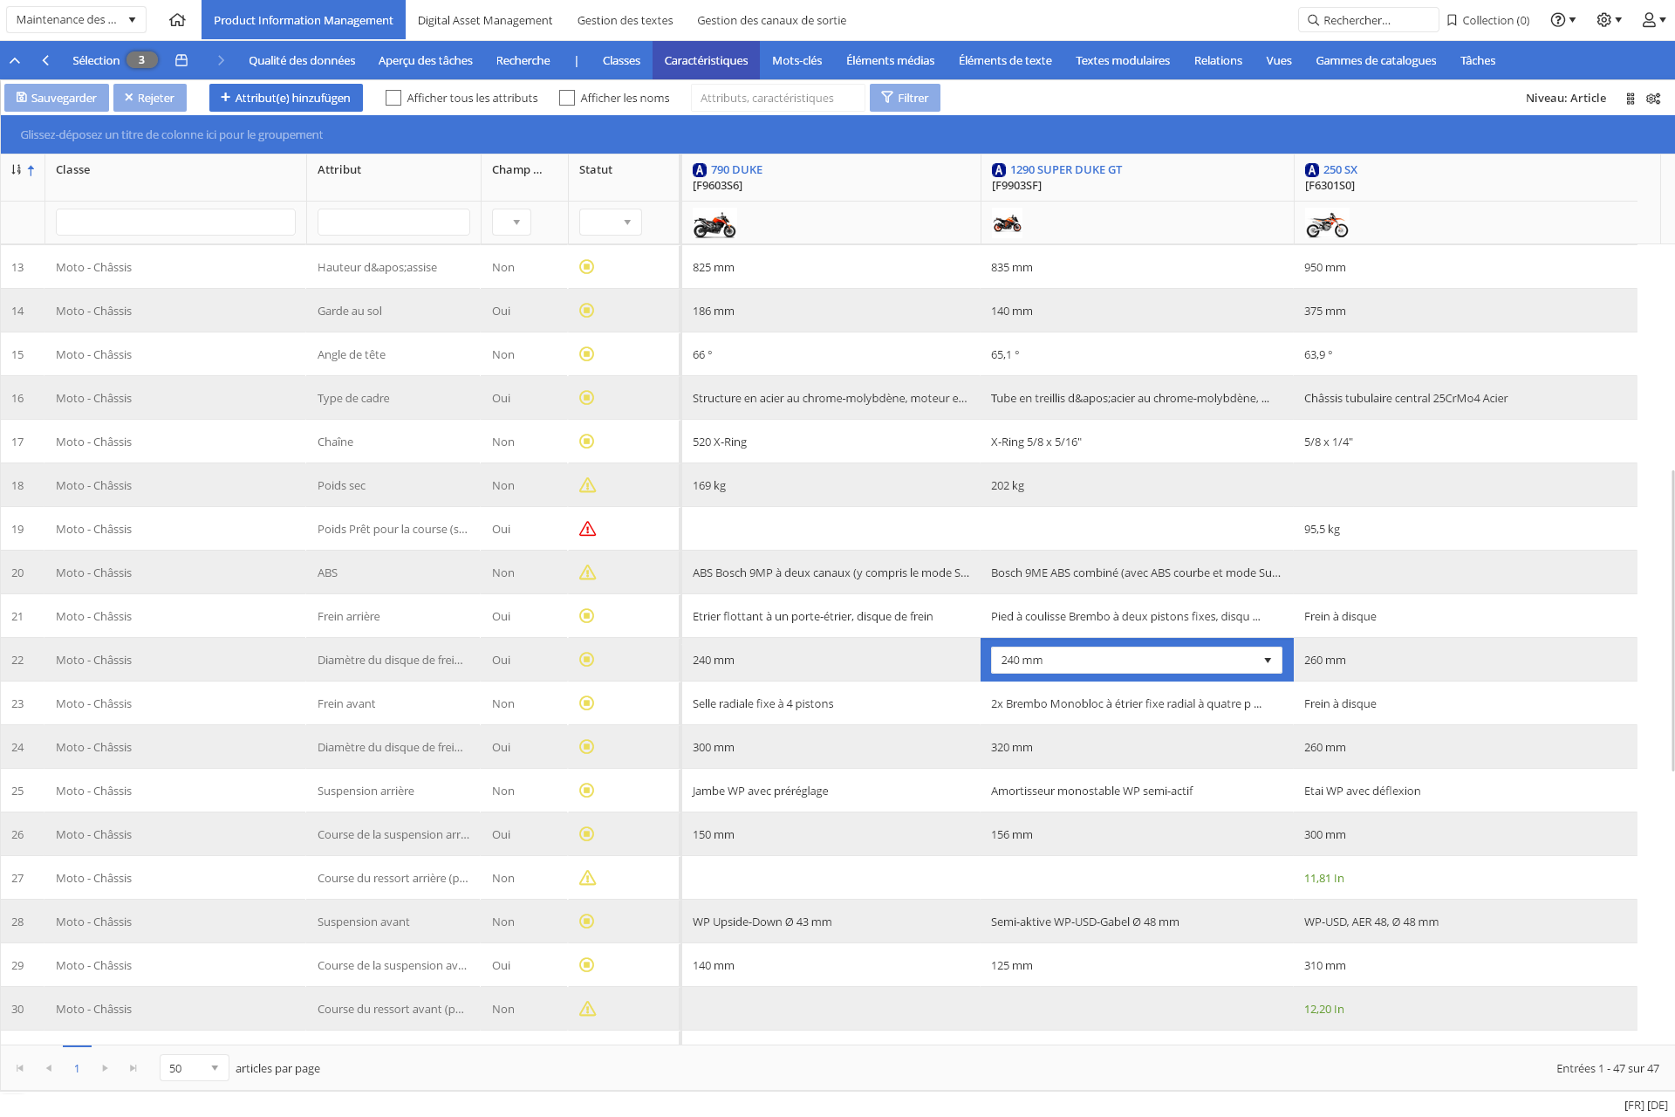Image resolution: width=1675 pixels, height=1117 pixels.
Task: Open Mots-clés tab
Action: pos(796,60)
